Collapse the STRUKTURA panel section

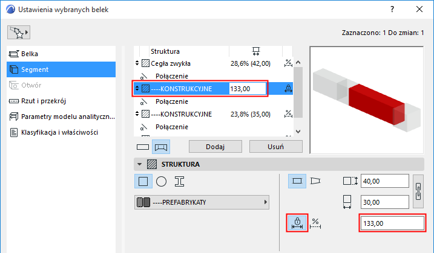140,164
